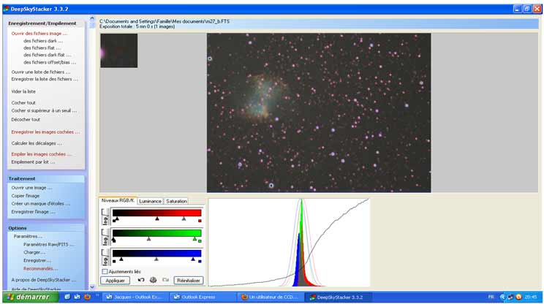The image size is (544, 304).
Task: Click Calculer les décalages
Action: point(37,143)
